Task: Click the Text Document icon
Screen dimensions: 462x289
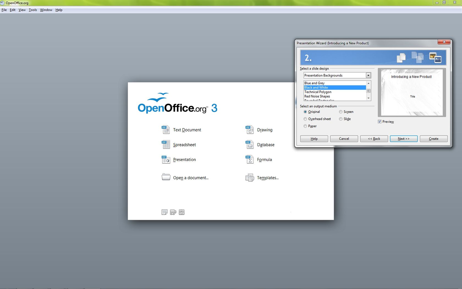Action: (x=166, y=130)
